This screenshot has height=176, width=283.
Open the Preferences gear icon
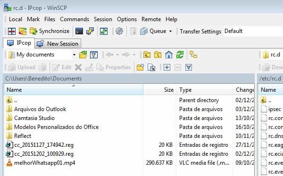(119, 32)
